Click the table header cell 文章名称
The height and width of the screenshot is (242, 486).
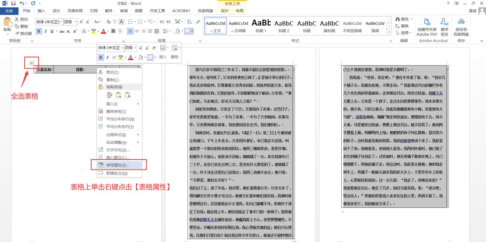point(44,70)
